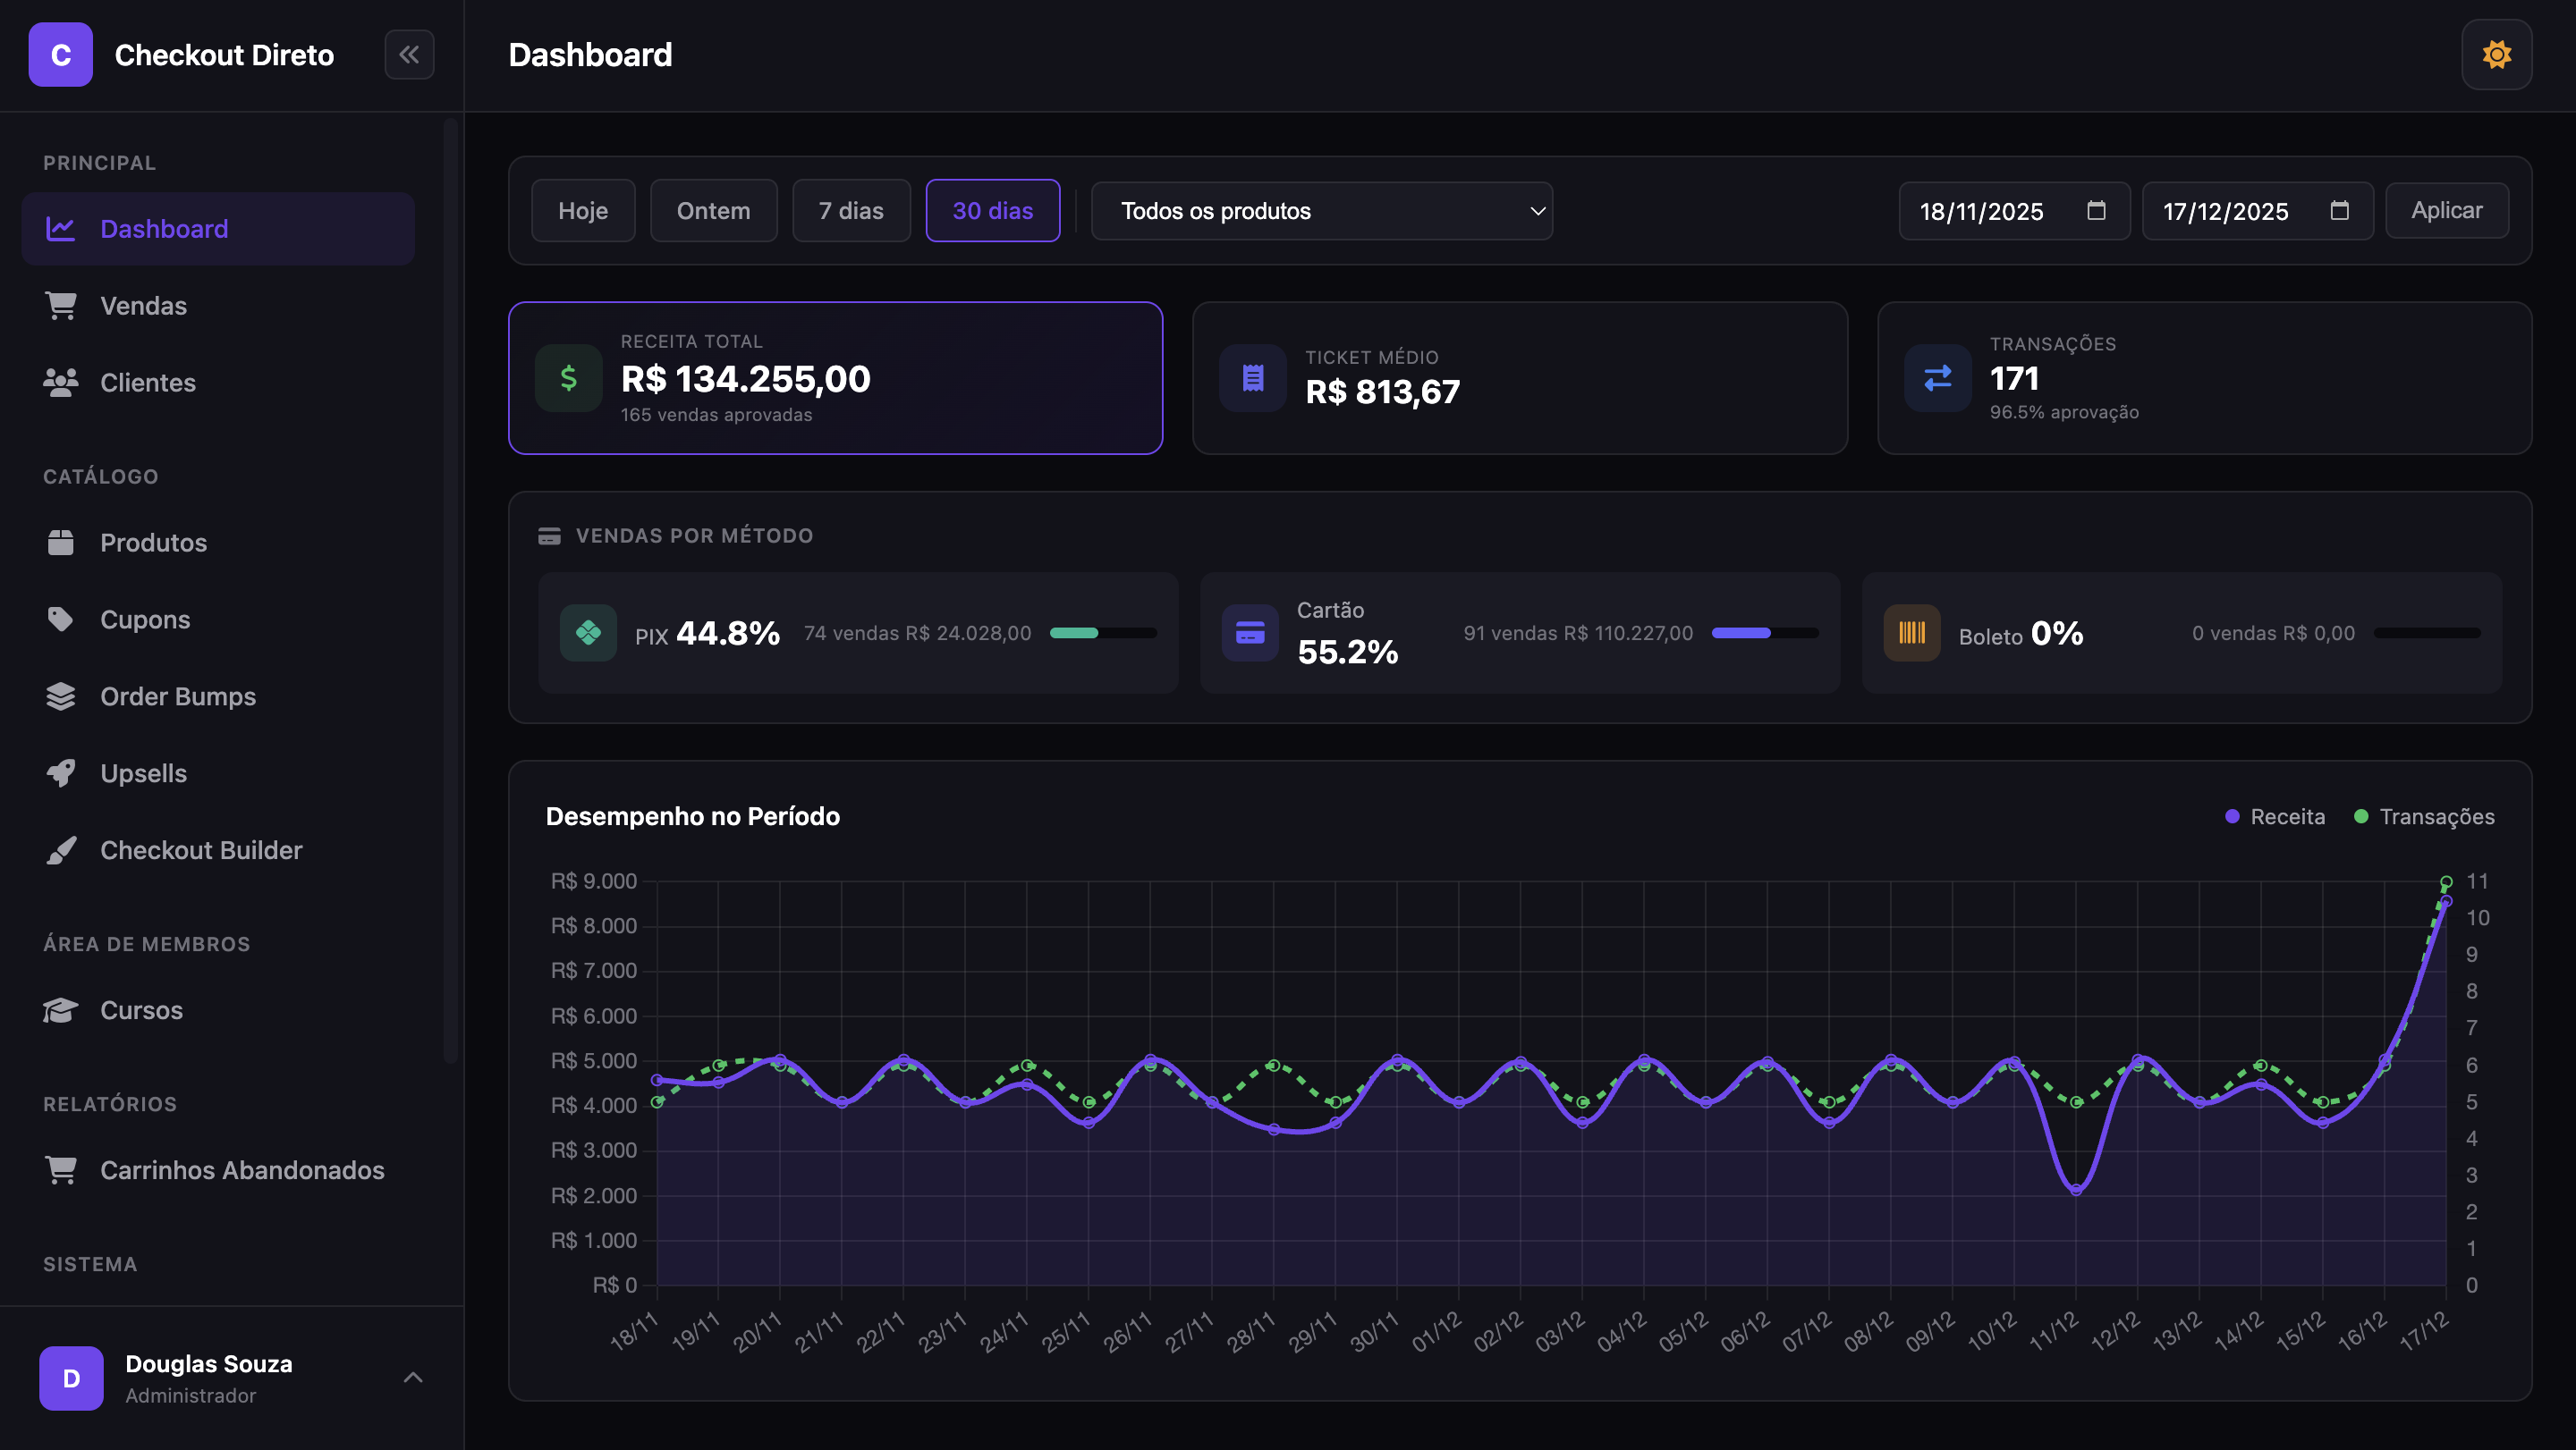This screenshot has width=2576, height=1450.
Task: Click the Clientes people icon
Action: (60, 382)
